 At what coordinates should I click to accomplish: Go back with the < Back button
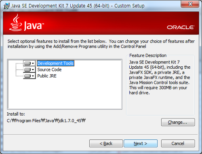106,143
